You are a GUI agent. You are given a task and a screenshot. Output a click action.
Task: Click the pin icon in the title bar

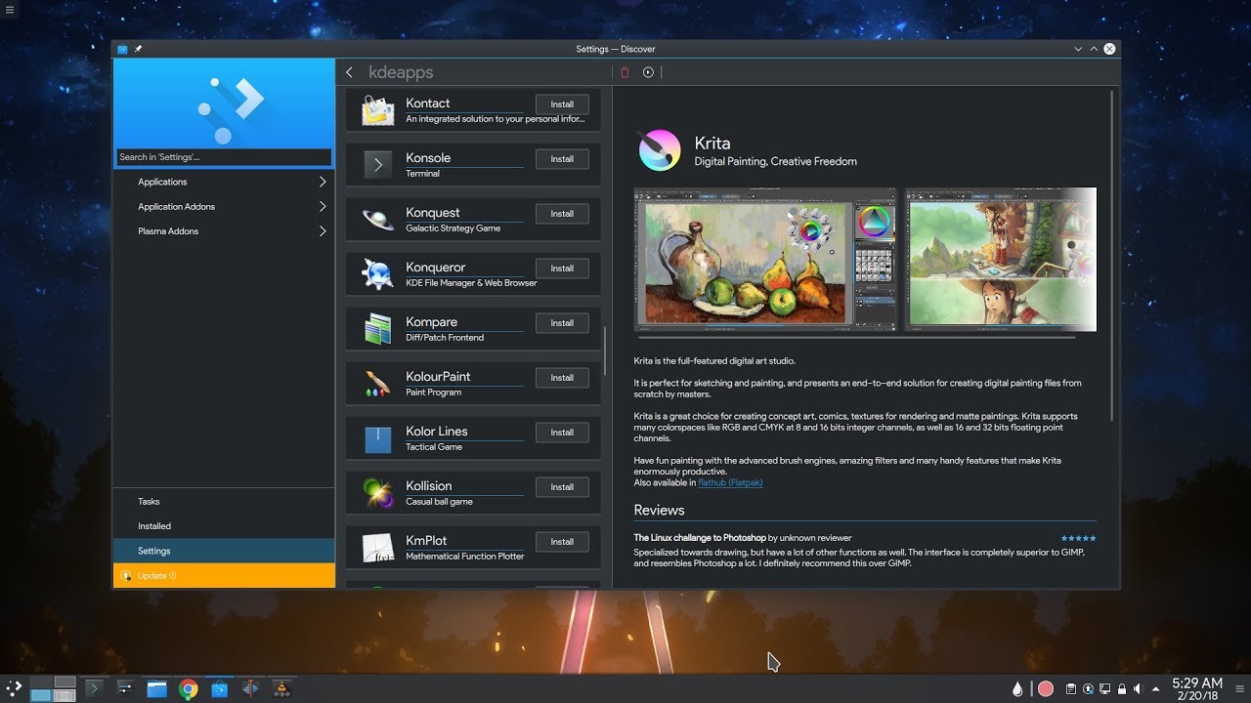pos(138,49)
